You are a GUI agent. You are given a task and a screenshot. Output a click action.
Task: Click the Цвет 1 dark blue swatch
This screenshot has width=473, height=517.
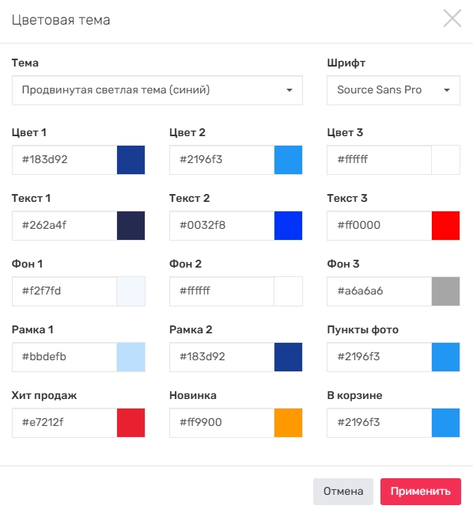tap(131, 160)
